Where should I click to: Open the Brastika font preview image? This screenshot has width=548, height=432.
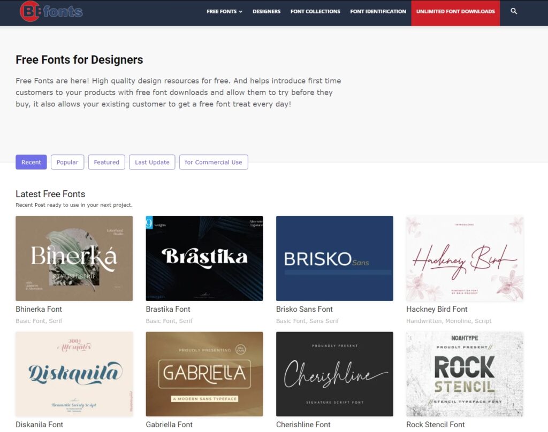tap(204, 258)
